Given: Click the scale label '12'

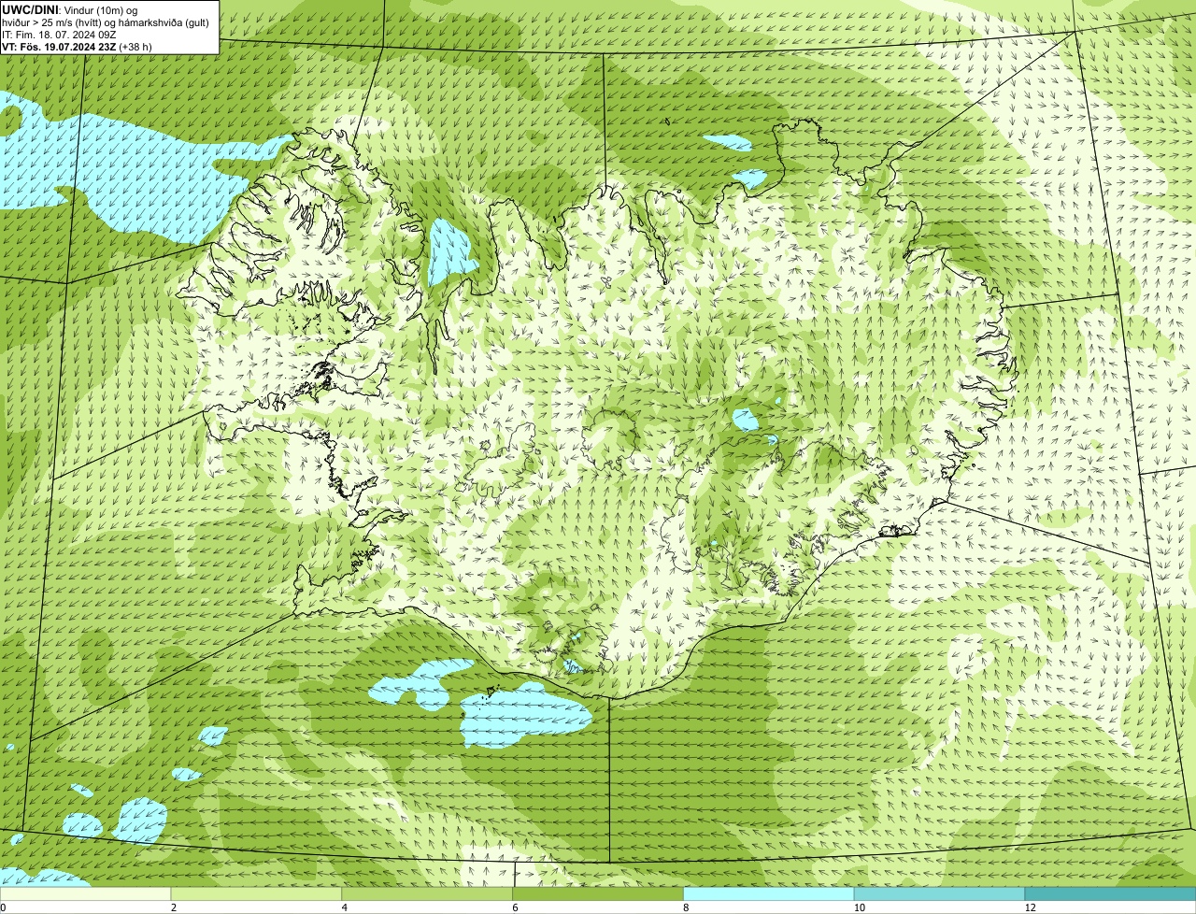Looking at the screenshot, I should (x=1030, y=907).
